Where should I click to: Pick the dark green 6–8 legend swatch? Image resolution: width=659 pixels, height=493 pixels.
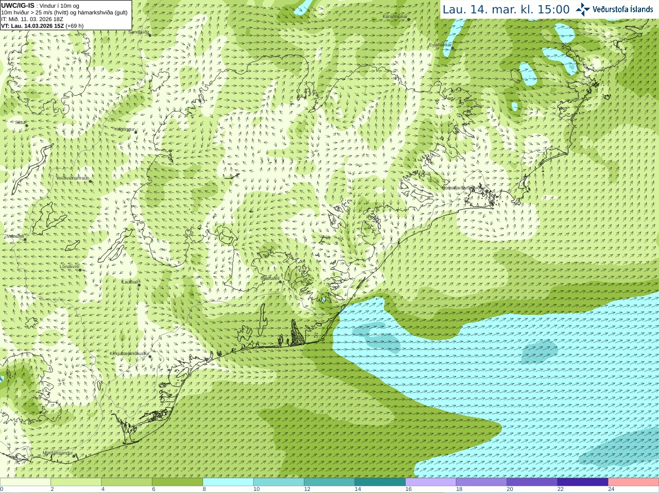(x=178, y=482)
